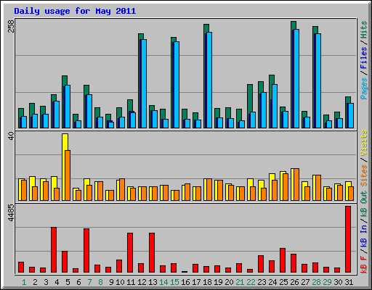Click day 5 on the x-axis
Screen dimensions: 372x290
(68, 282)
